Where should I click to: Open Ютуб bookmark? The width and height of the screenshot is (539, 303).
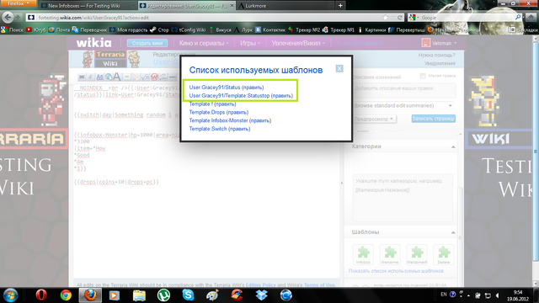(x=35, y=30)
